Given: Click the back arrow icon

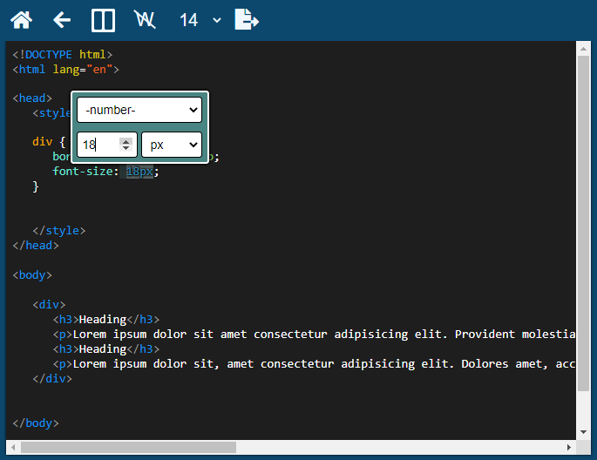Looking at the screenshot, I should (62, 20).
